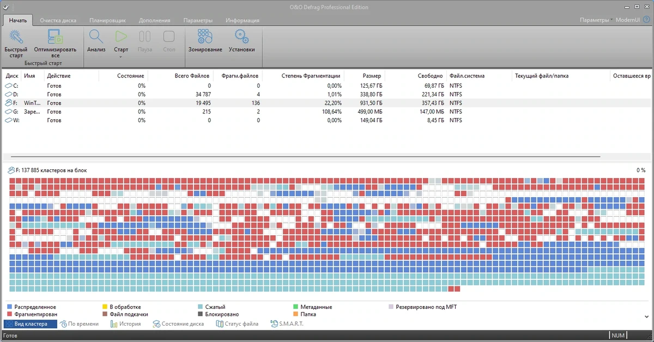
Task: Click the app icon in title bar
Action: (5, 7)
